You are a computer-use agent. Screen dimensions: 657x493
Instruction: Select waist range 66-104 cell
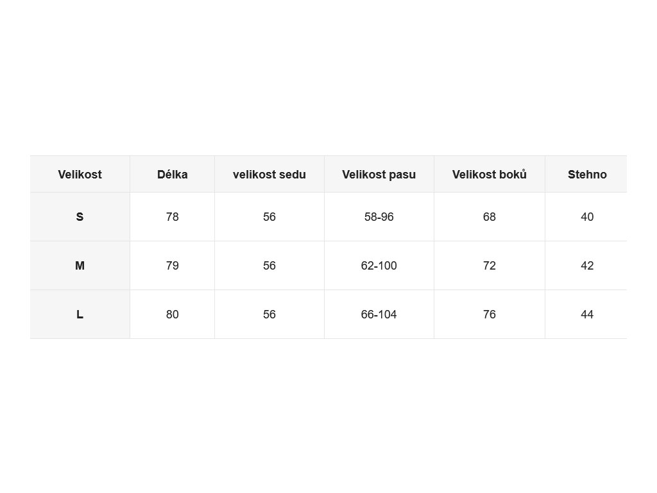pos(379,315)
